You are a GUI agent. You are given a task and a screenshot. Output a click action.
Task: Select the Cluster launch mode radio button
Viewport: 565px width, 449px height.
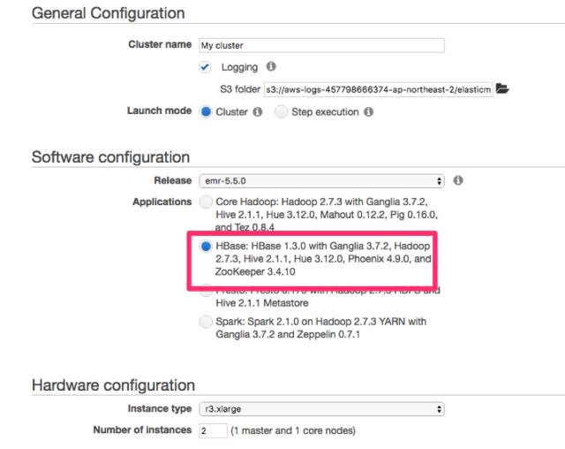206,111
